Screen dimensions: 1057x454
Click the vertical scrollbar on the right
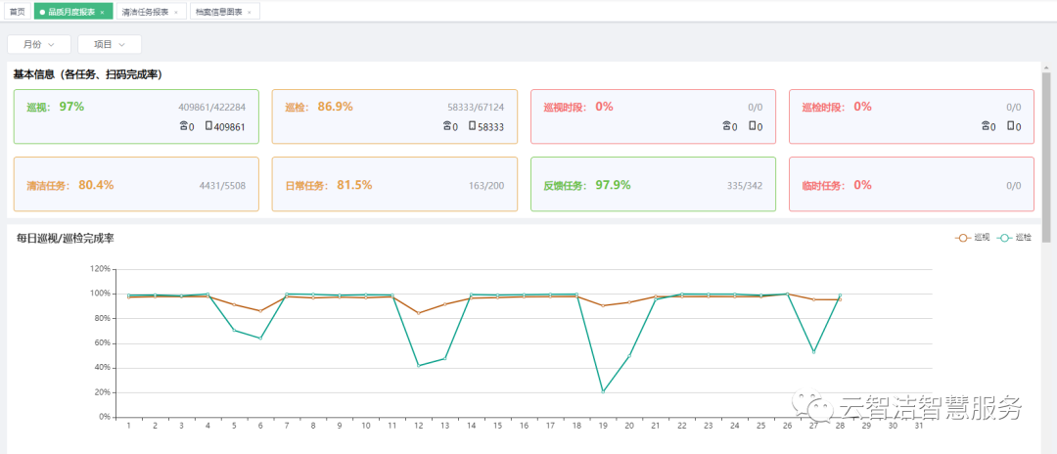point(1046,157)
